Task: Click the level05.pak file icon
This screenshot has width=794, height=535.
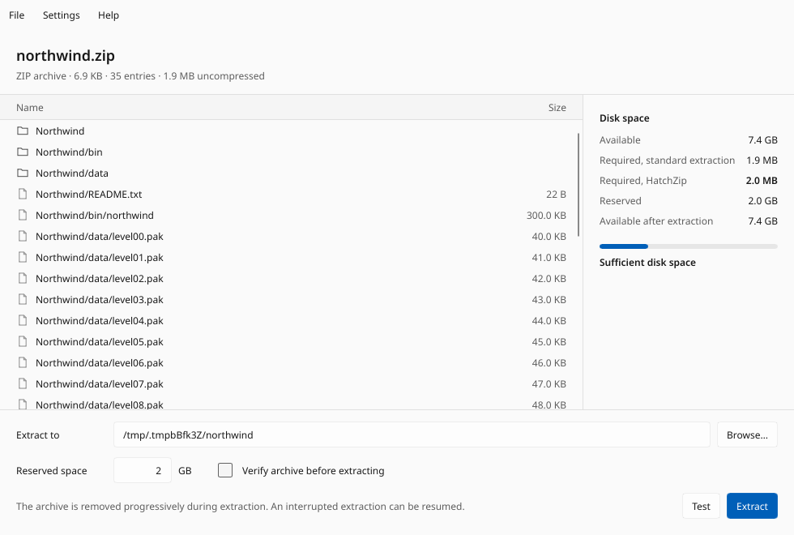Action: [23, 342]
